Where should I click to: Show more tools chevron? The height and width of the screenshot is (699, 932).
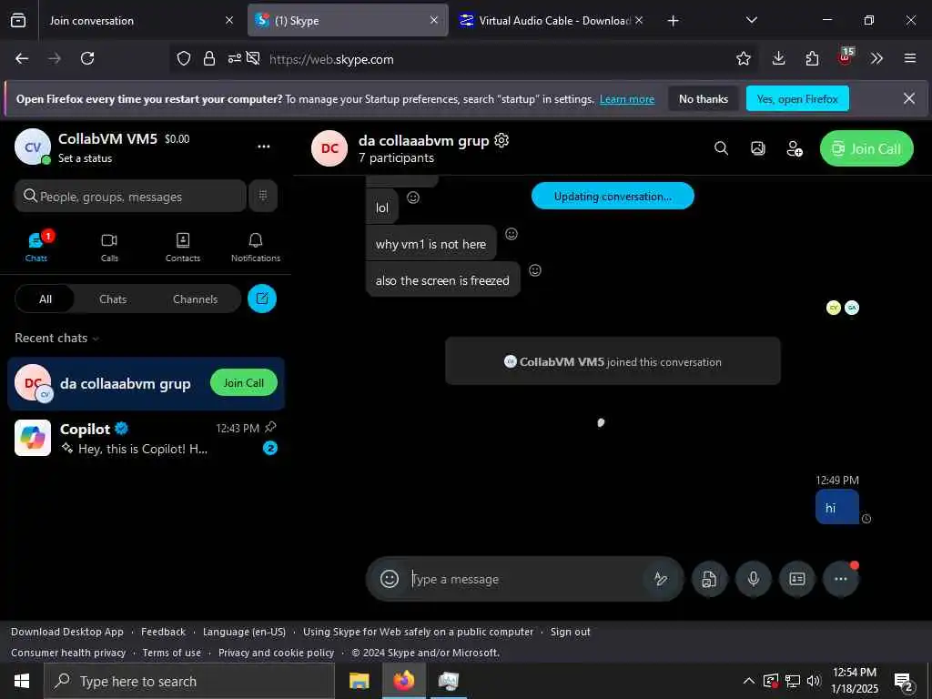876,58
